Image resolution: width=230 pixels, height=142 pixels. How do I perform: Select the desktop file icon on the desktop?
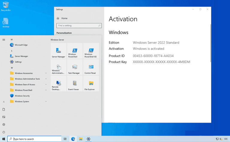[x=6, y=23]
